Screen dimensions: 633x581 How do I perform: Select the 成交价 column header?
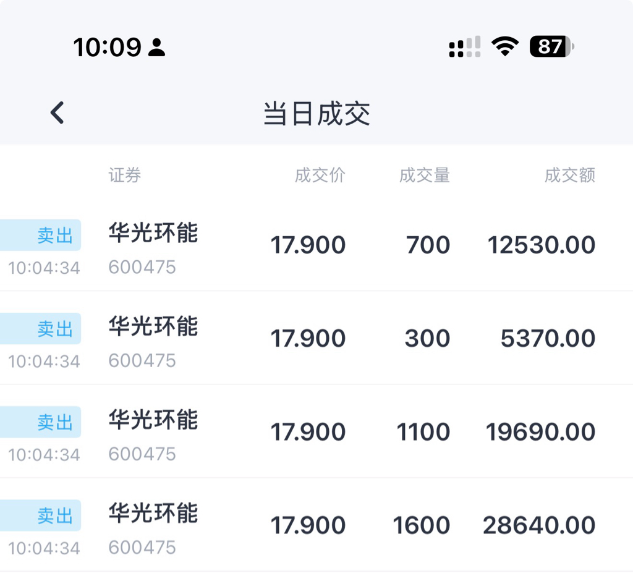320,176
